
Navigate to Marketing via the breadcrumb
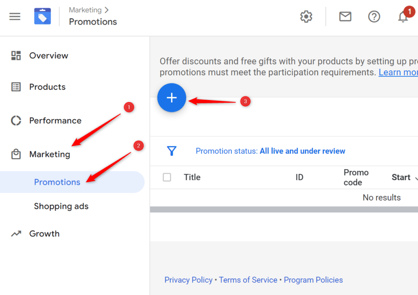click(85, 9)
